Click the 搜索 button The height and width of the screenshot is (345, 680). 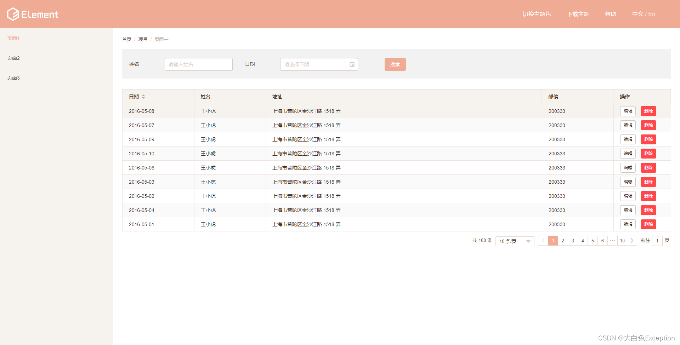tap(395, 64)
